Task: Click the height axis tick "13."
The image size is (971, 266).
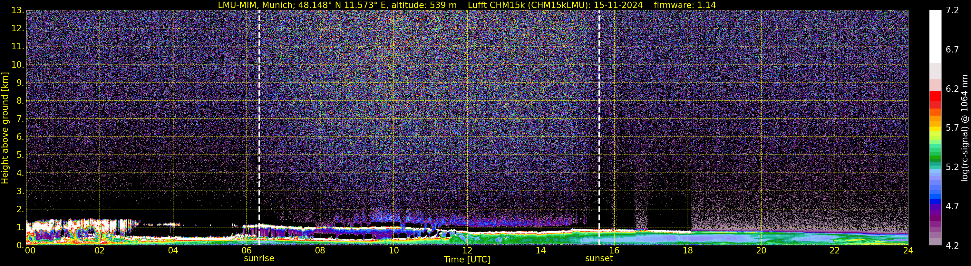Action: [18, 11]
